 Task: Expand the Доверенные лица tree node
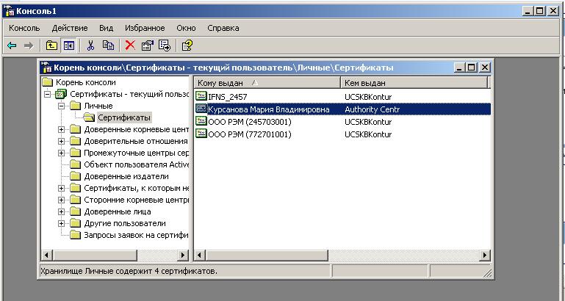click(62, 211)
